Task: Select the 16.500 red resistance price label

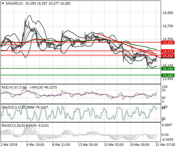Action: (x=168, y=43)
